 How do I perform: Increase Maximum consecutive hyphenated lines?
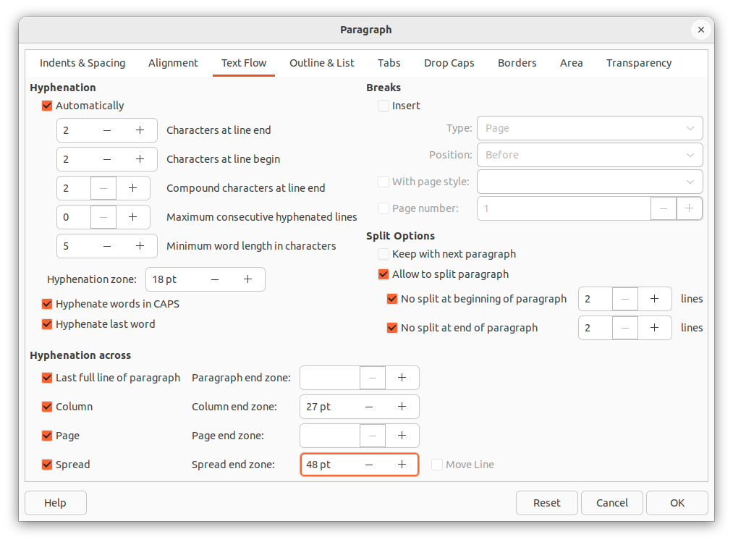(x=133, y=217)
